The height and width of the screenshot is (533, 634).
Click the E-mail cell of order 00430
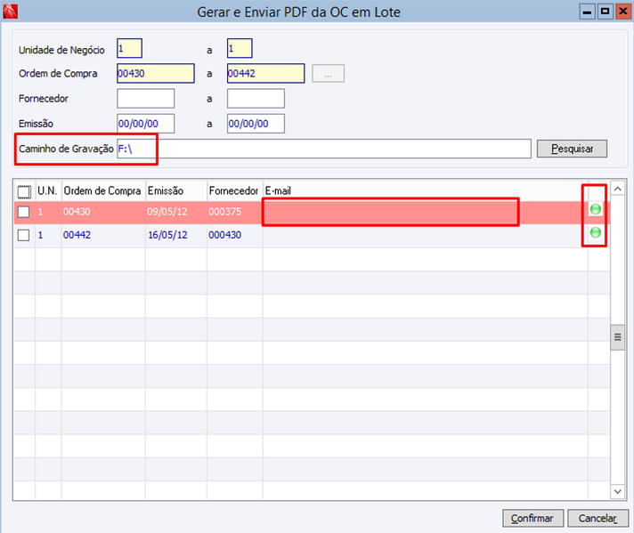point(425,212)
